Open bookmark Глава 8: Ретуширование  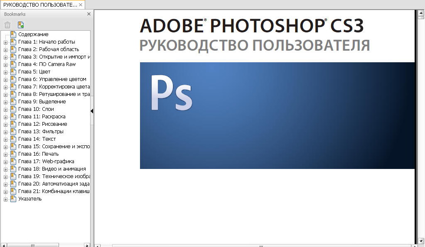[x=54, y=94]
